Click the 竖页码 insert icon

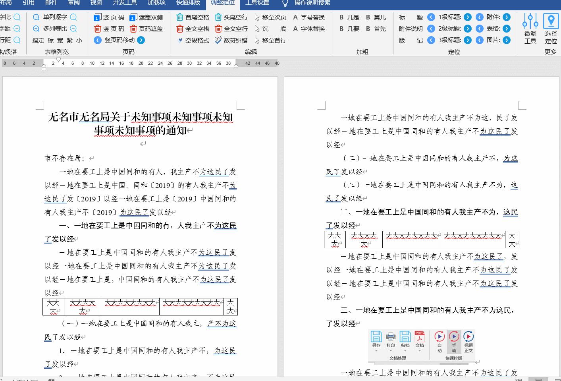(x=98, y=18)
